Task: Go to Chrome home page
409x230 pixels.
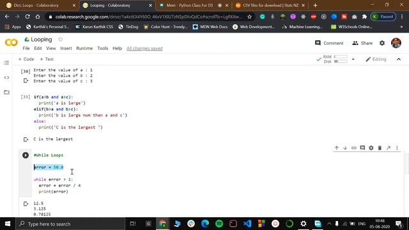Action: click(38, 17)
